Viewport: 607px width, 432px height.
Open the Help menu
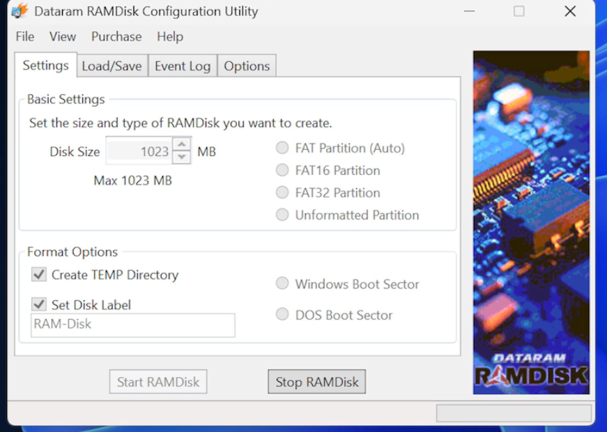click(x=170, y=37)
